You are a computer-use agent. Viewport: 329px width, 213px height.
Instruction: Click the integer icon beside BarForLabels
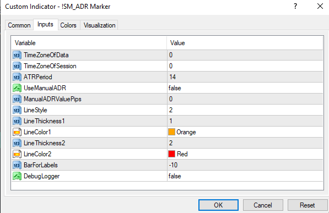17,165
